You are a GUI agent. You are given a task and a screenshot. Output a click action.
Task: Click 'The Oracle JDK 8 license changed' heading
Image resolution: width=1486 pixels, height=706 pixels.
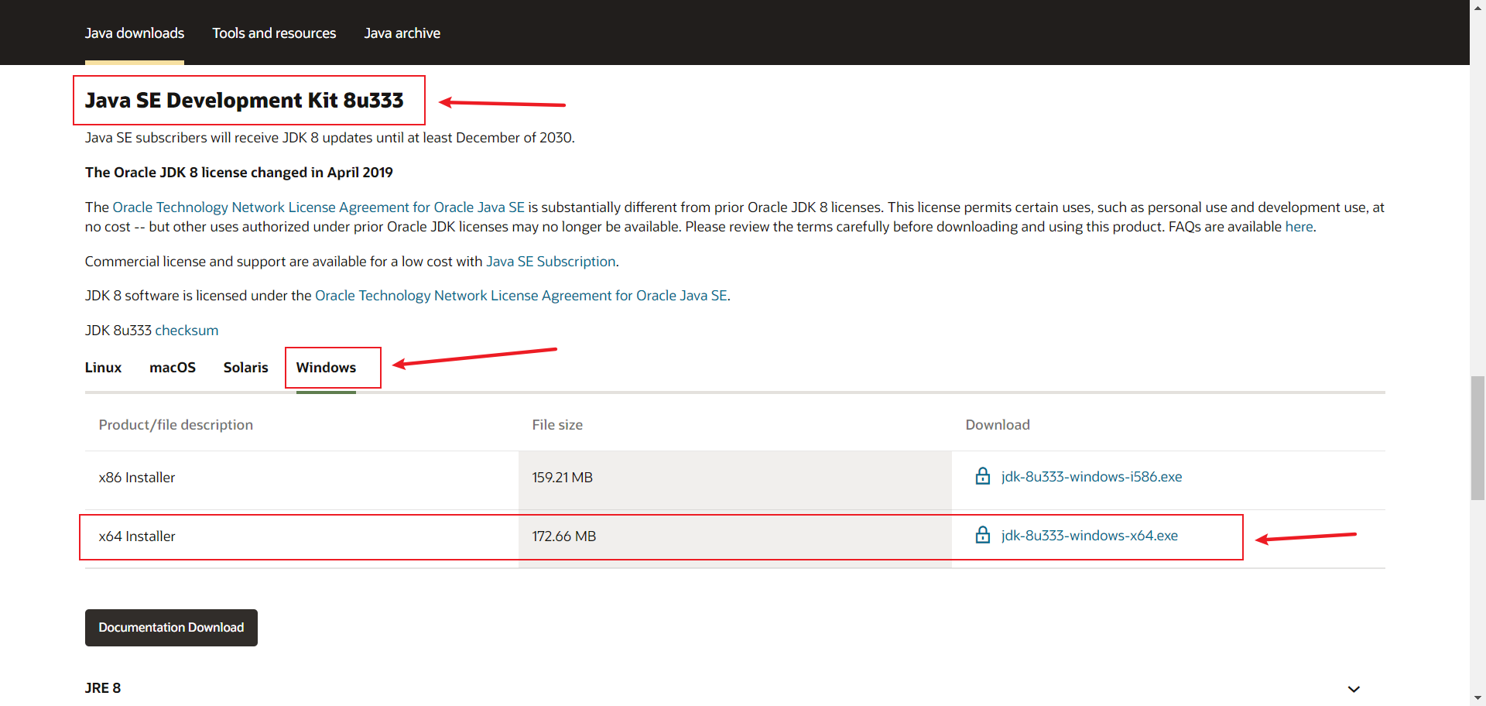(239, 173)
